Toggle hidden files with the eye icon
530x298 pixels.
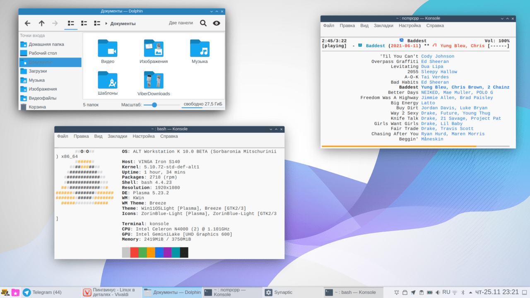[x=216, y=23]
